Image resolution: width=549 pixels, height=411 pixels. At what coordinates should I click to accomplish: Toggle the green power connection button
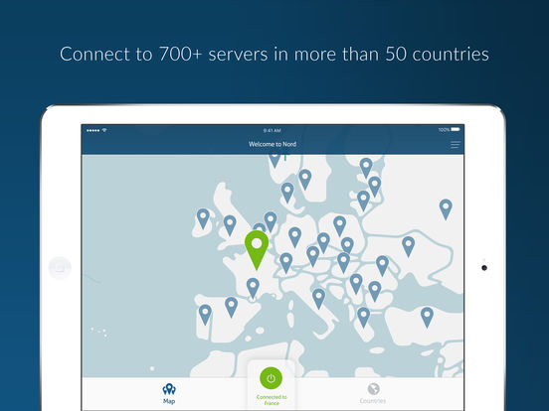(x=271, y=378)
